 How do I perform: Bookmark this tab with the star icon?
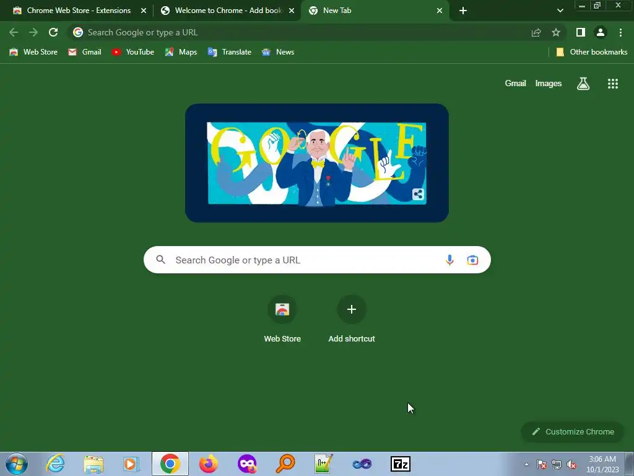pyautogui.click(x=556, y=32)
